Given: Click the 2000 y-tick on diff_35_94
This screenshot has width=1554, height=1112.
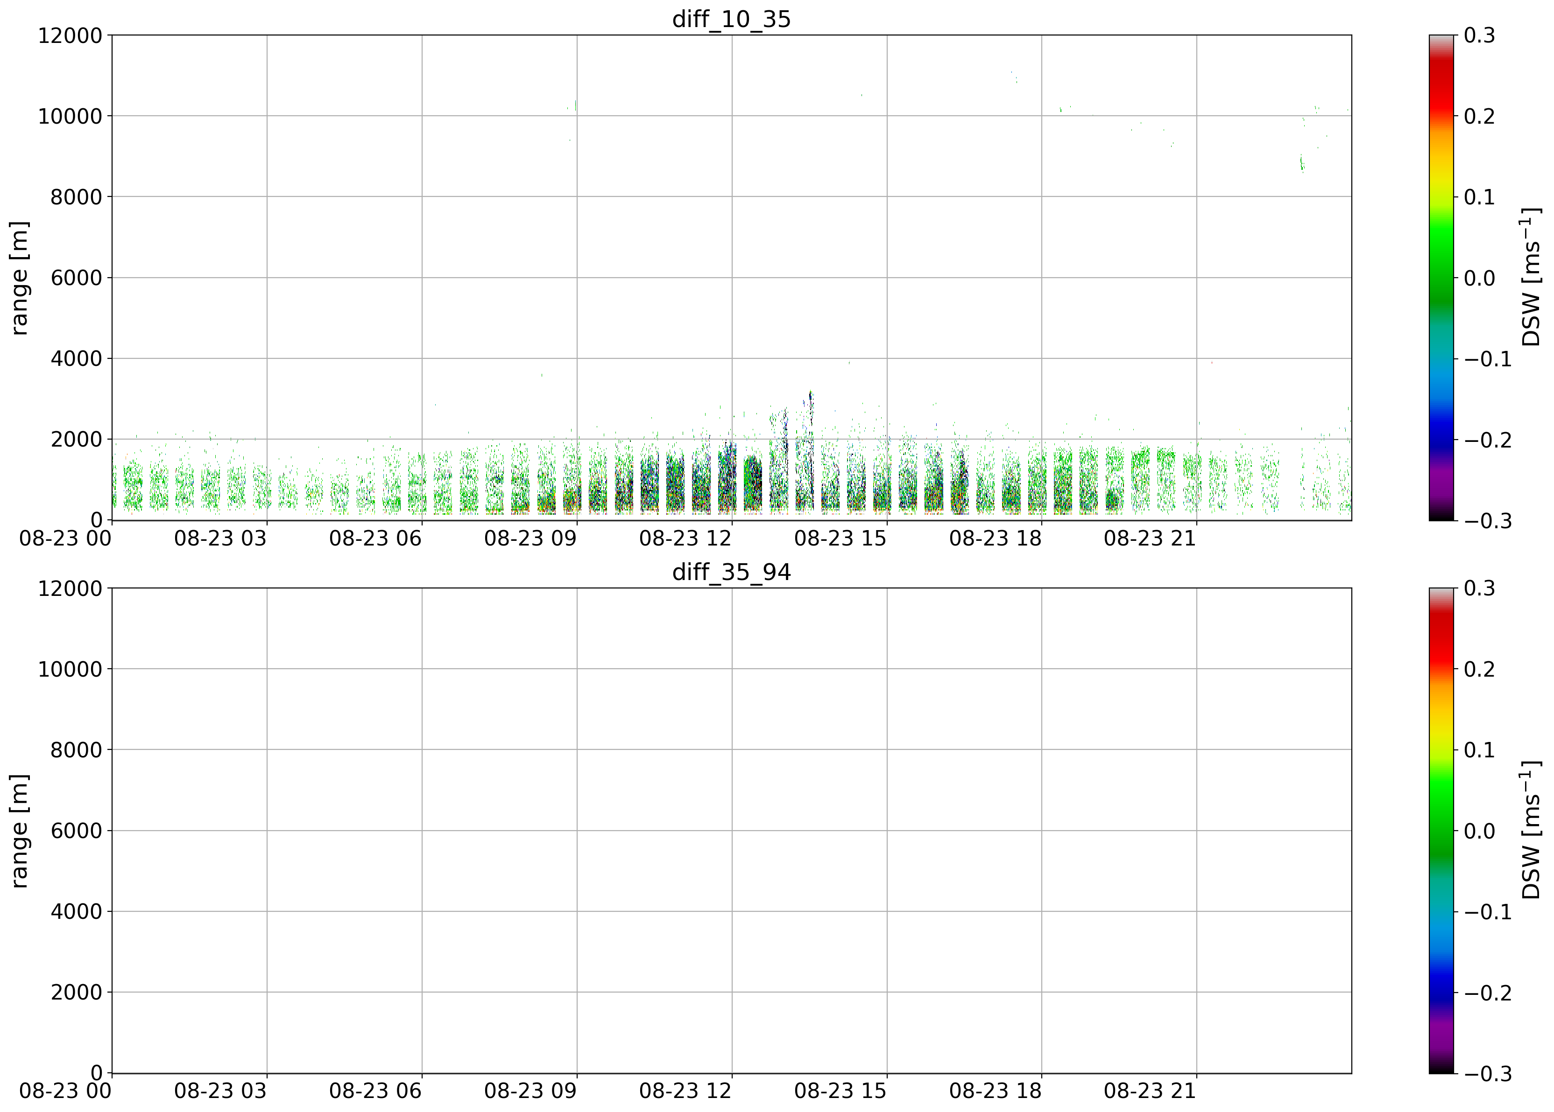Looking at the screenshot, I should (x=76, y=992).
